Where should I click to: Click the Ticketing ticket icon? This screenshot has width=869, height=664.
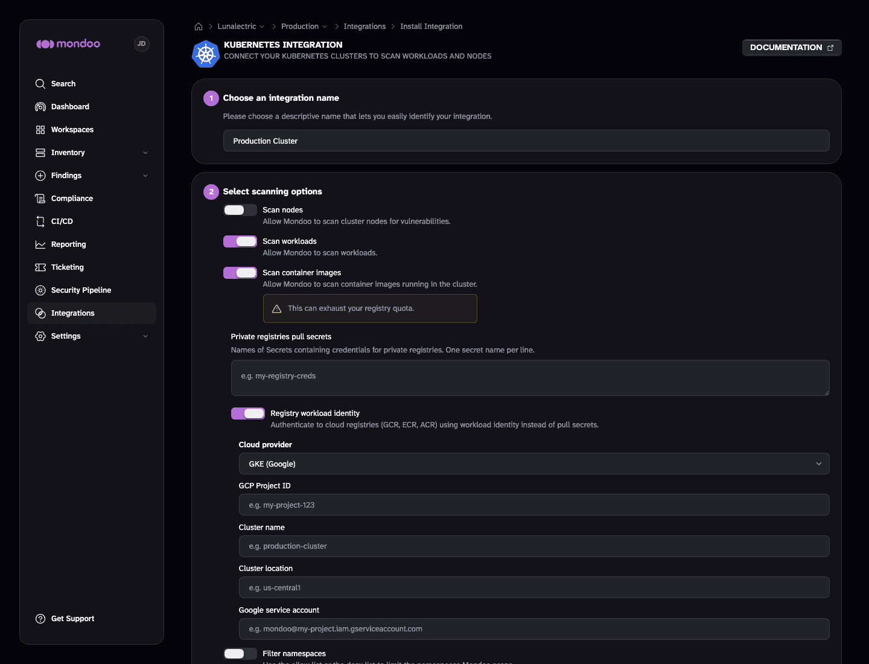40,267
